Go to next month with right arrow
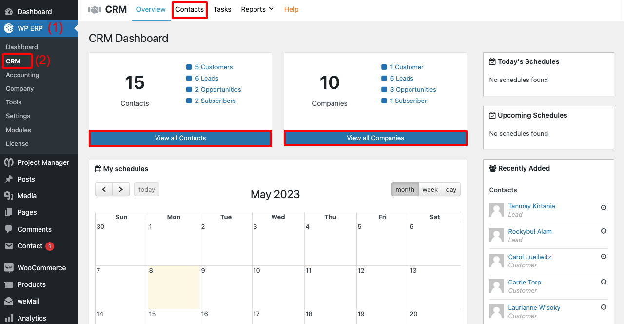 click(121, 189)
